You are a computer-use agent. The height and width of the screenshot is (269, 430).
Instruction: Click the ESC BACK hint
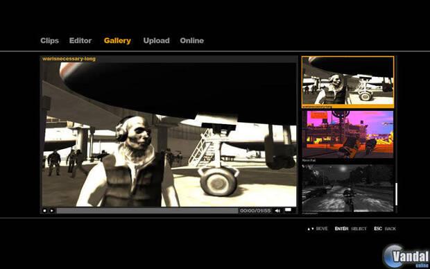(x=385, y=229)
